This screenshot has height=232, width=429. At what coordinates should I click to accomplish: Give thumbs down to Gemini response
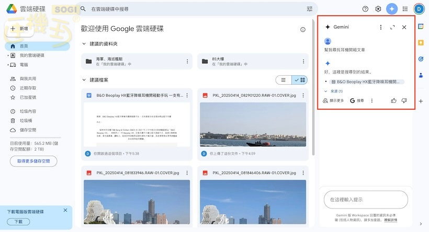[x=404, y=100]
